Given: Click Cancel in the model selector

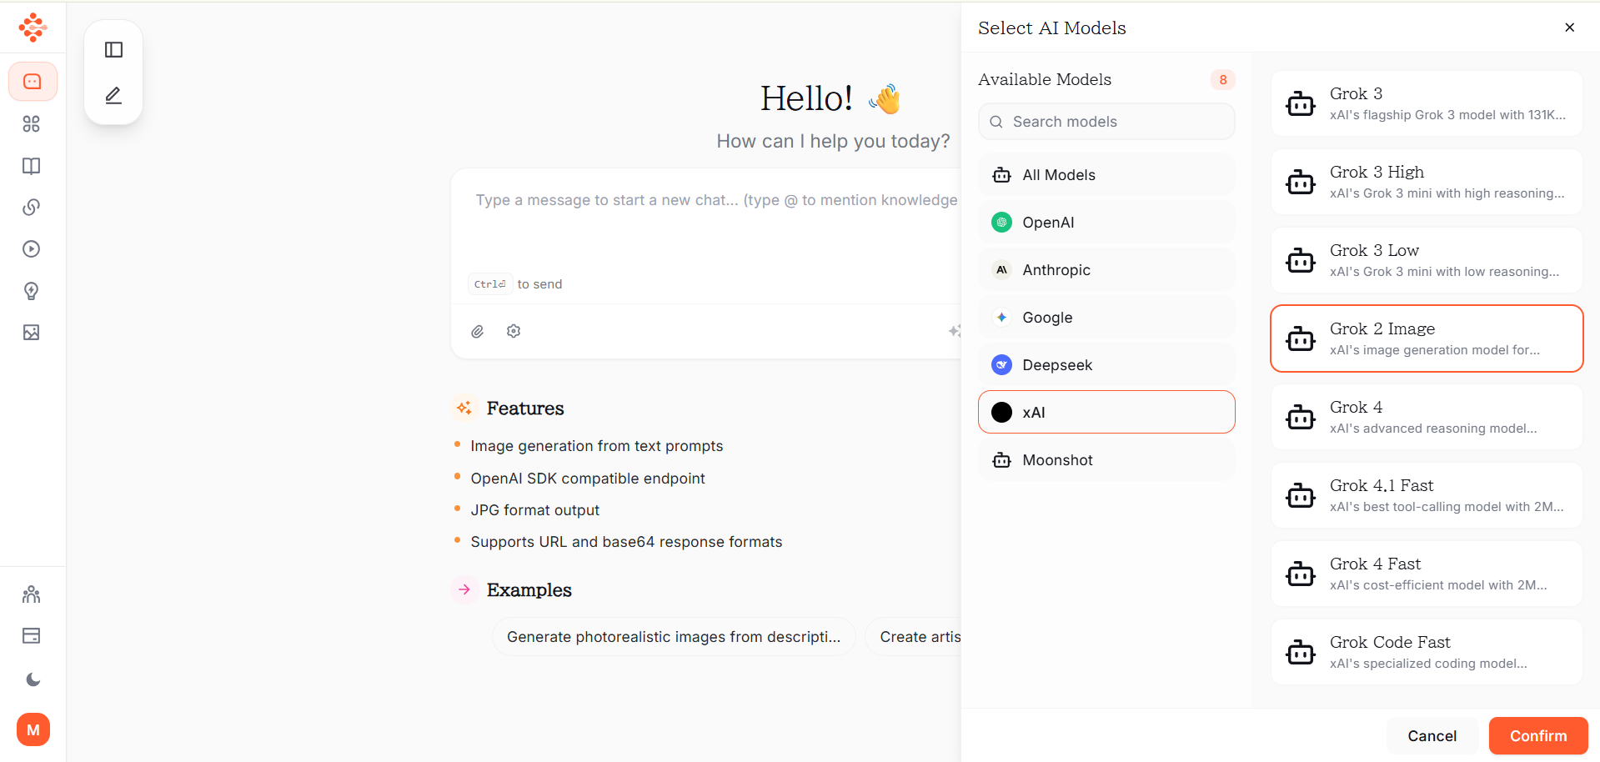Looking at the screenshot, I should click(x=1432, y=736).
